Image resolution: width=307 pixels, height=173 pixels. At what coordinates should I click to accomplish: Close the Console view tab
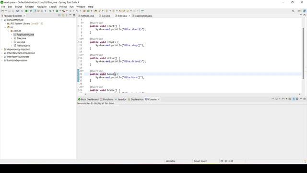click(159, 99)
